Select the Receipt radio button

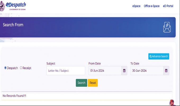[21, 68]
